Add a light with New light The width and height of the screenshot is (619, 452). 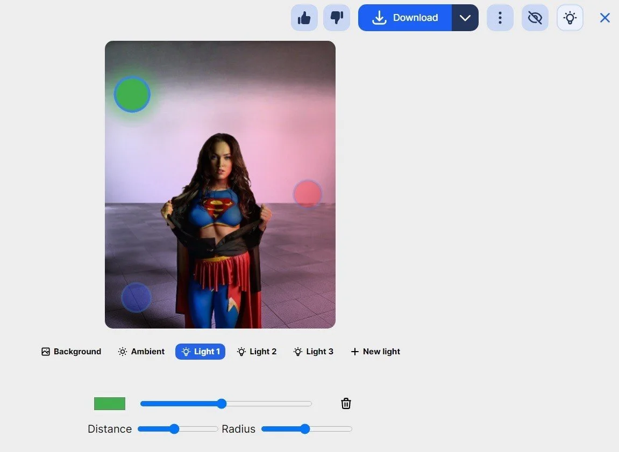375,352
